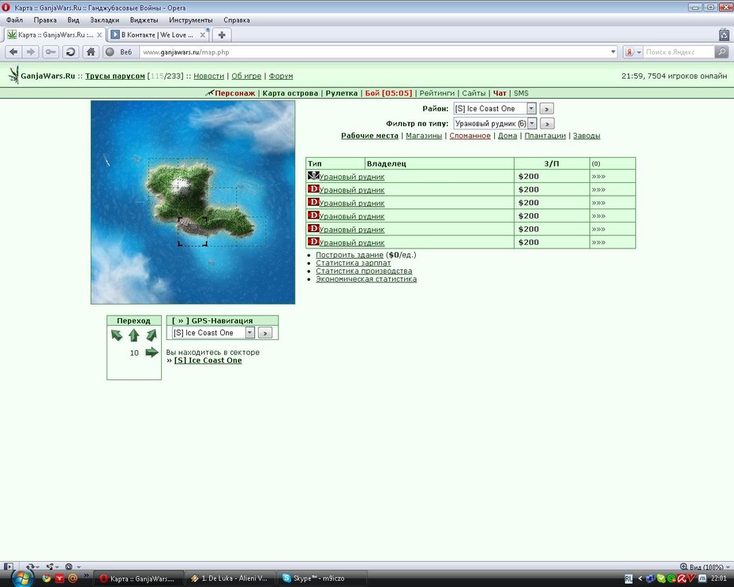Viewport: 734px width, 587px height.
Task: Close the В Контакте tab
Action: pos(203,35)
